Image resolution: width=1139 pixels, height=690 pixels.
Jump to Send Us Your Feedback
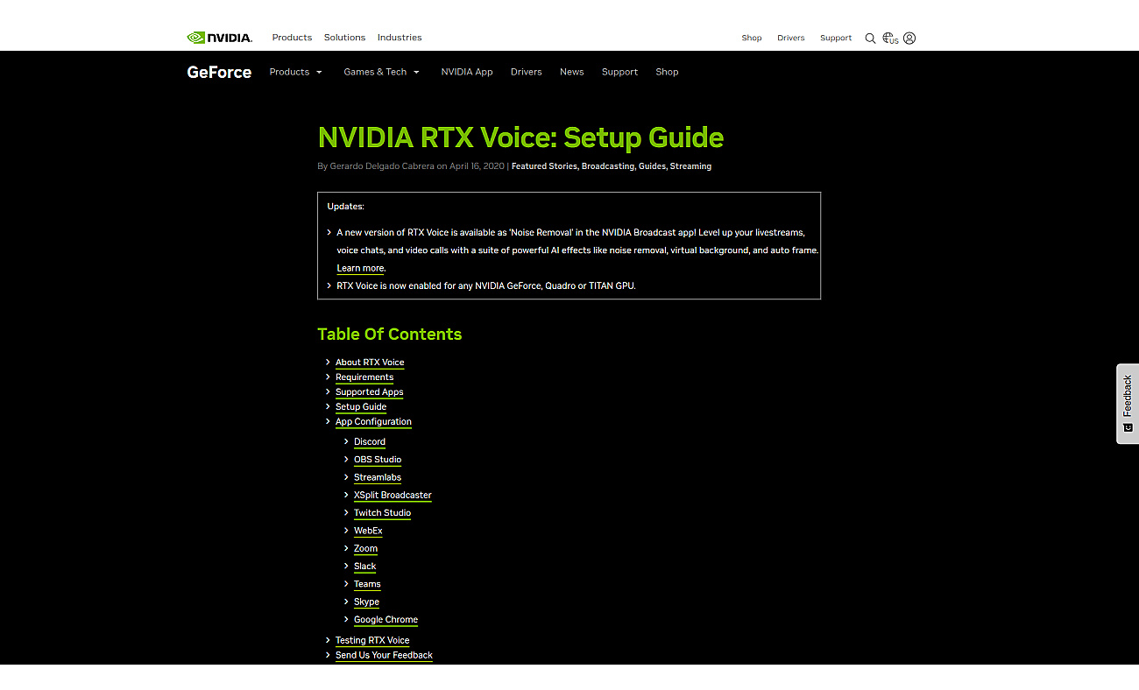pos(384,656)
